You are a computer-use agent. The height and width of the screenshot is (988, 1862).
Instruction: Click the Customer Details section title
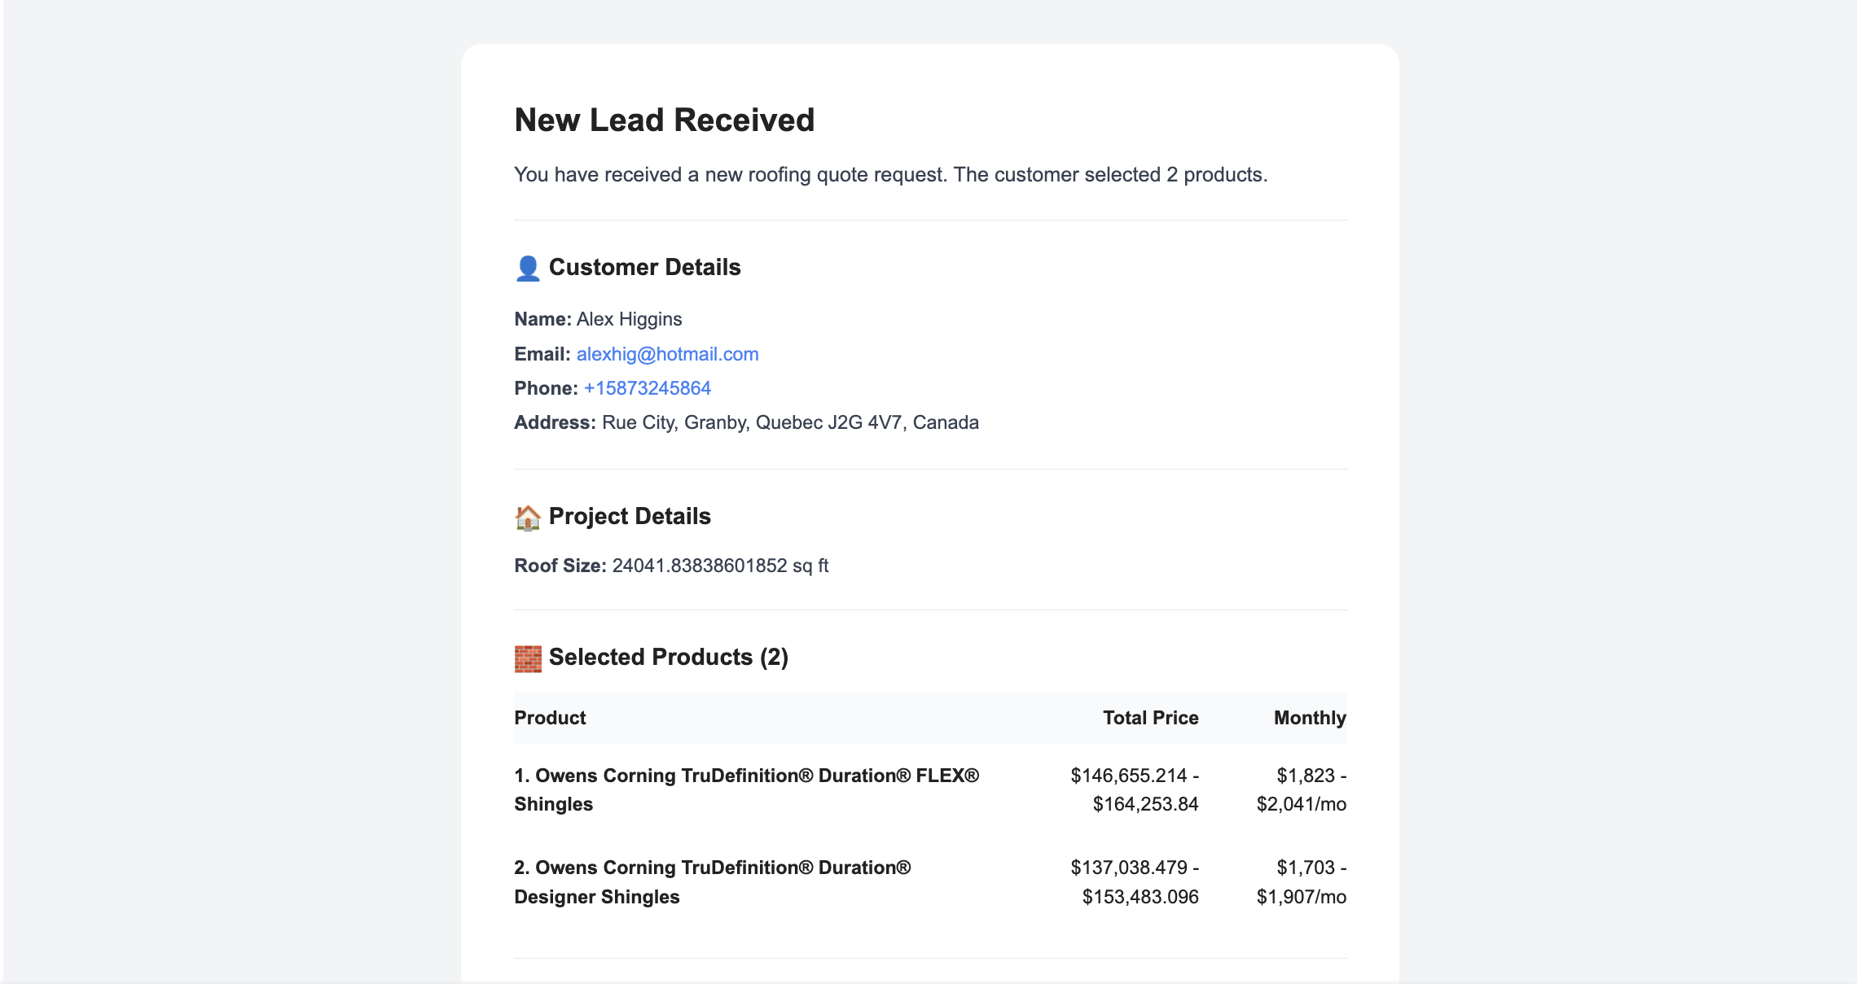644,267
